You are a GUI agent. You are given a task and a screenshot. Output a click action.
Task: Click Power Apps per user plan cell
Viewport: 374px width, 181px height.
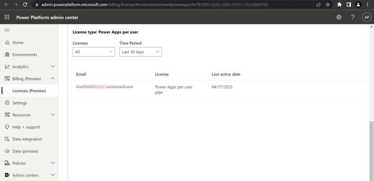(x=174, y=90)
